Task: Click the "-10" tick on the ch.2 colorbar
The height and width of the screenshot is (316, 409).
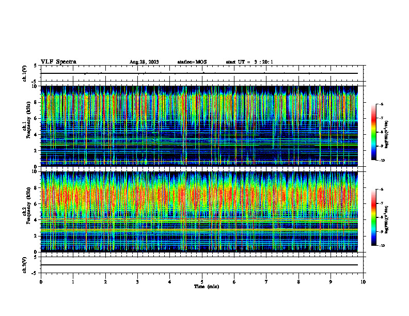Action: tap(382, 246)
